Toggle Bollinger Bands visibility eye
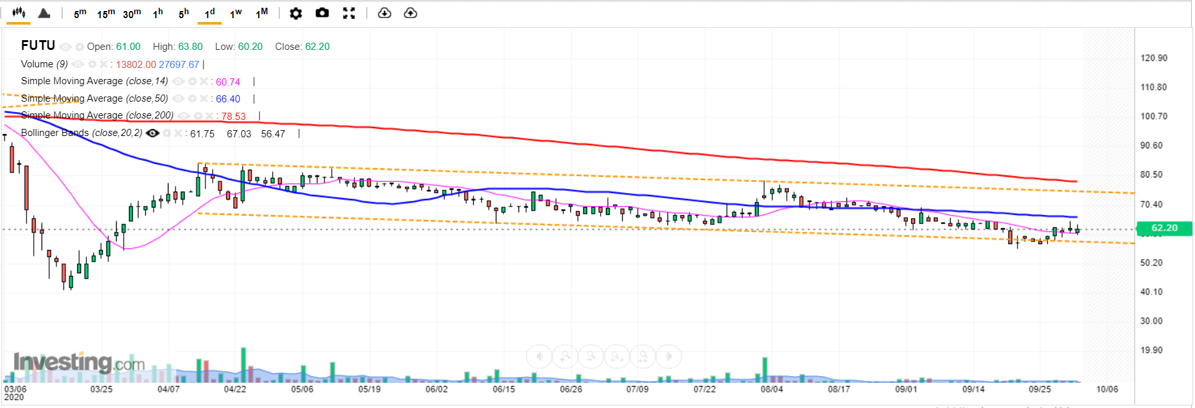 pos(153,133)
